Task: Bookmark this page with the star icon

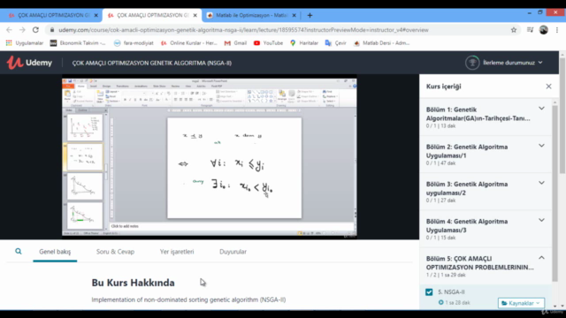Action: pos(514,30)
